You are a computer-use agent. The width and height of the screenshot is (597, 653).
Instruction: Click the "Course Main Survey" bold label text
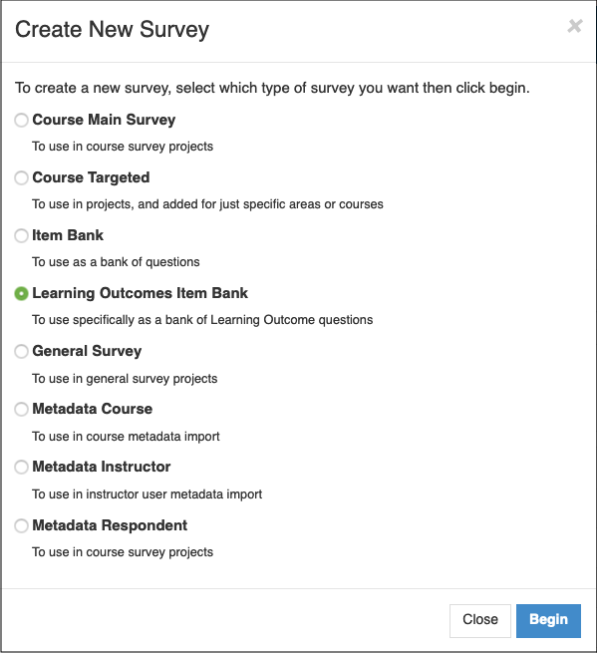point(104,120)
